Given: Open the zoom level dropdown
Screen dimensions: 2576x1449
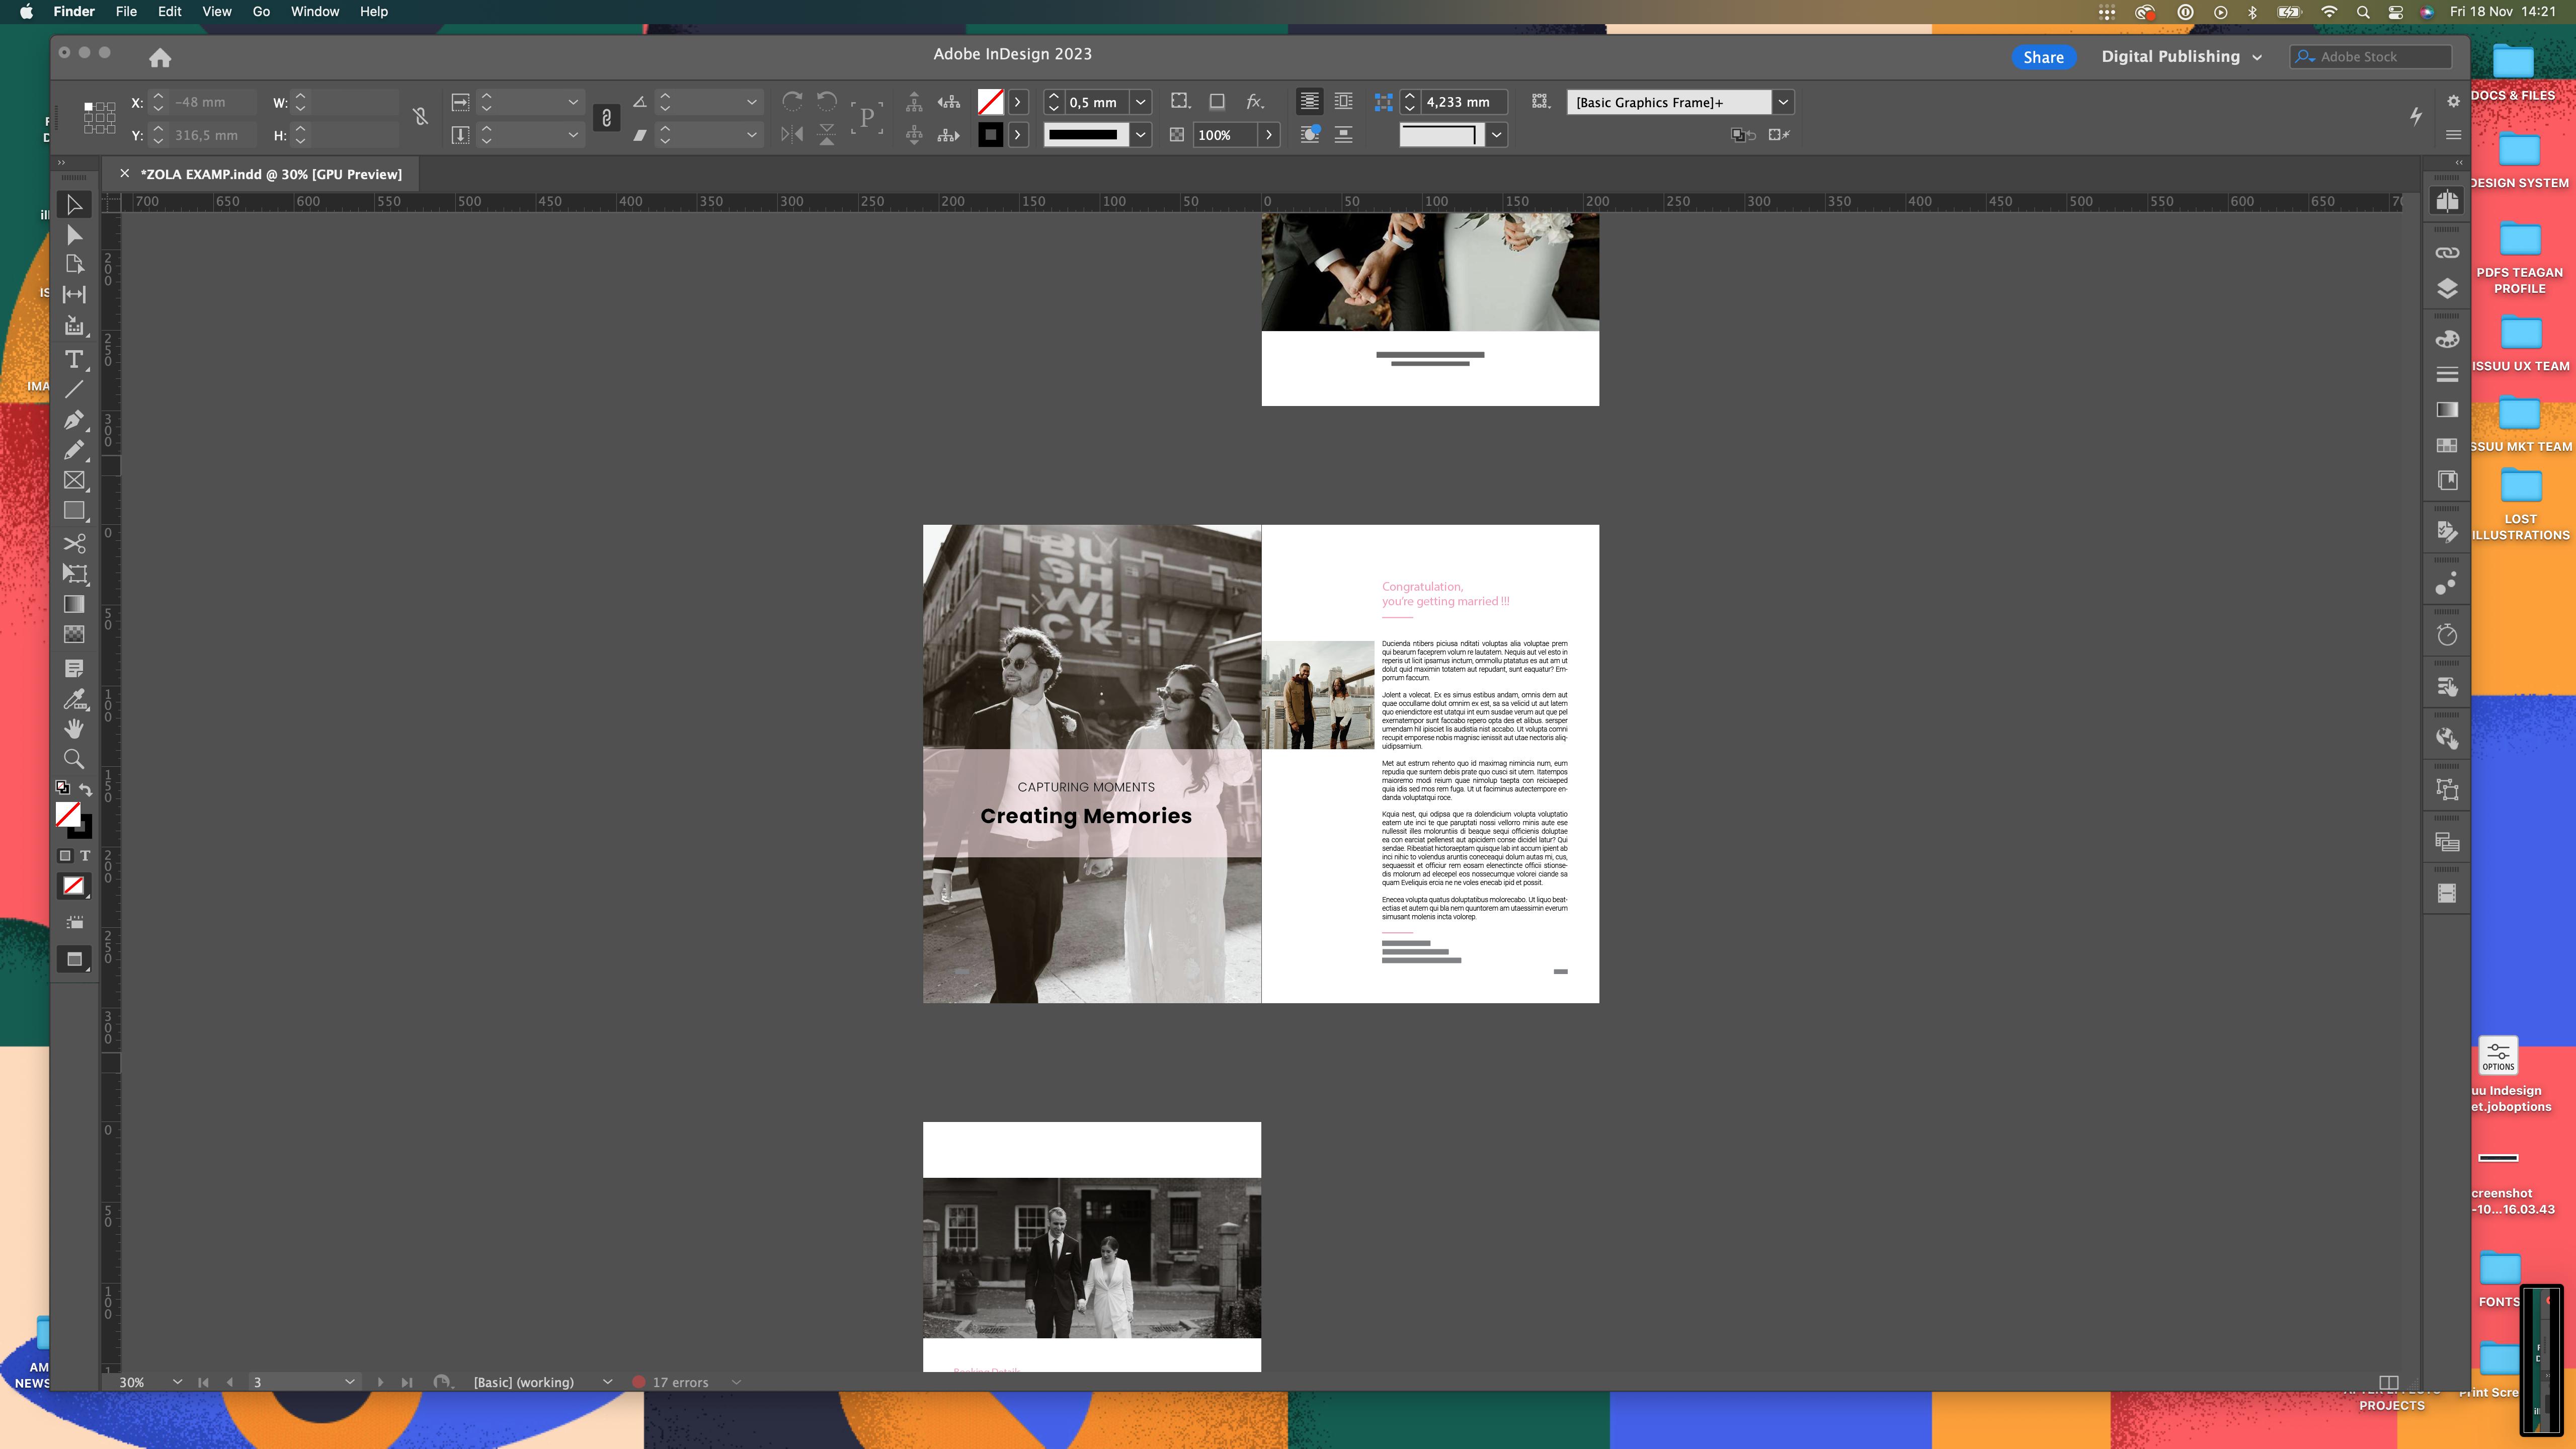Looking at the screenshot, I should click(x=177, y=1382).
